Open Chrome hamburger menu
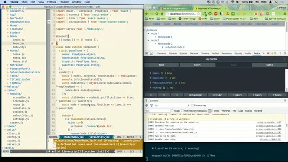The height and width of the screenshot is (162, 288). (284, 14)
